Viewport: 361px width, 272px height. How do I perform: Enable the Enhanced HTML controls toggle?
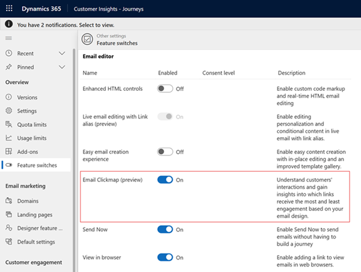[165, 88]
